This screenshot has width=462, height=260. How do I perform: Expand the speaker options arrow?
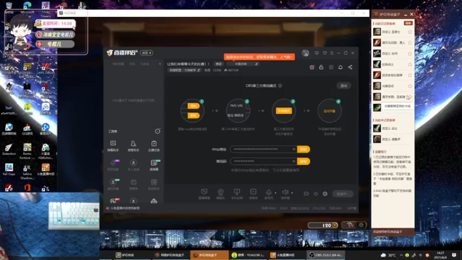pos(292,193)
